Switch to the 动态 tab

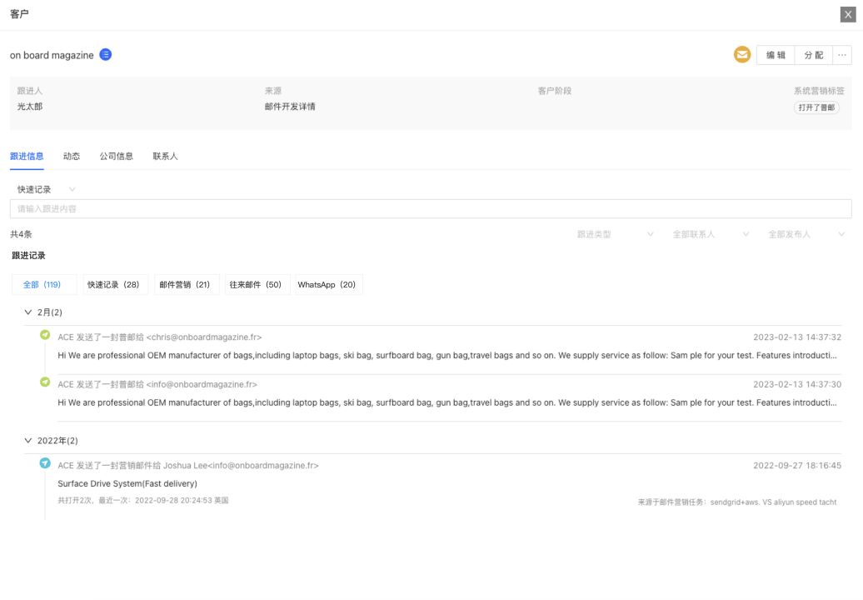pos(72,156)
